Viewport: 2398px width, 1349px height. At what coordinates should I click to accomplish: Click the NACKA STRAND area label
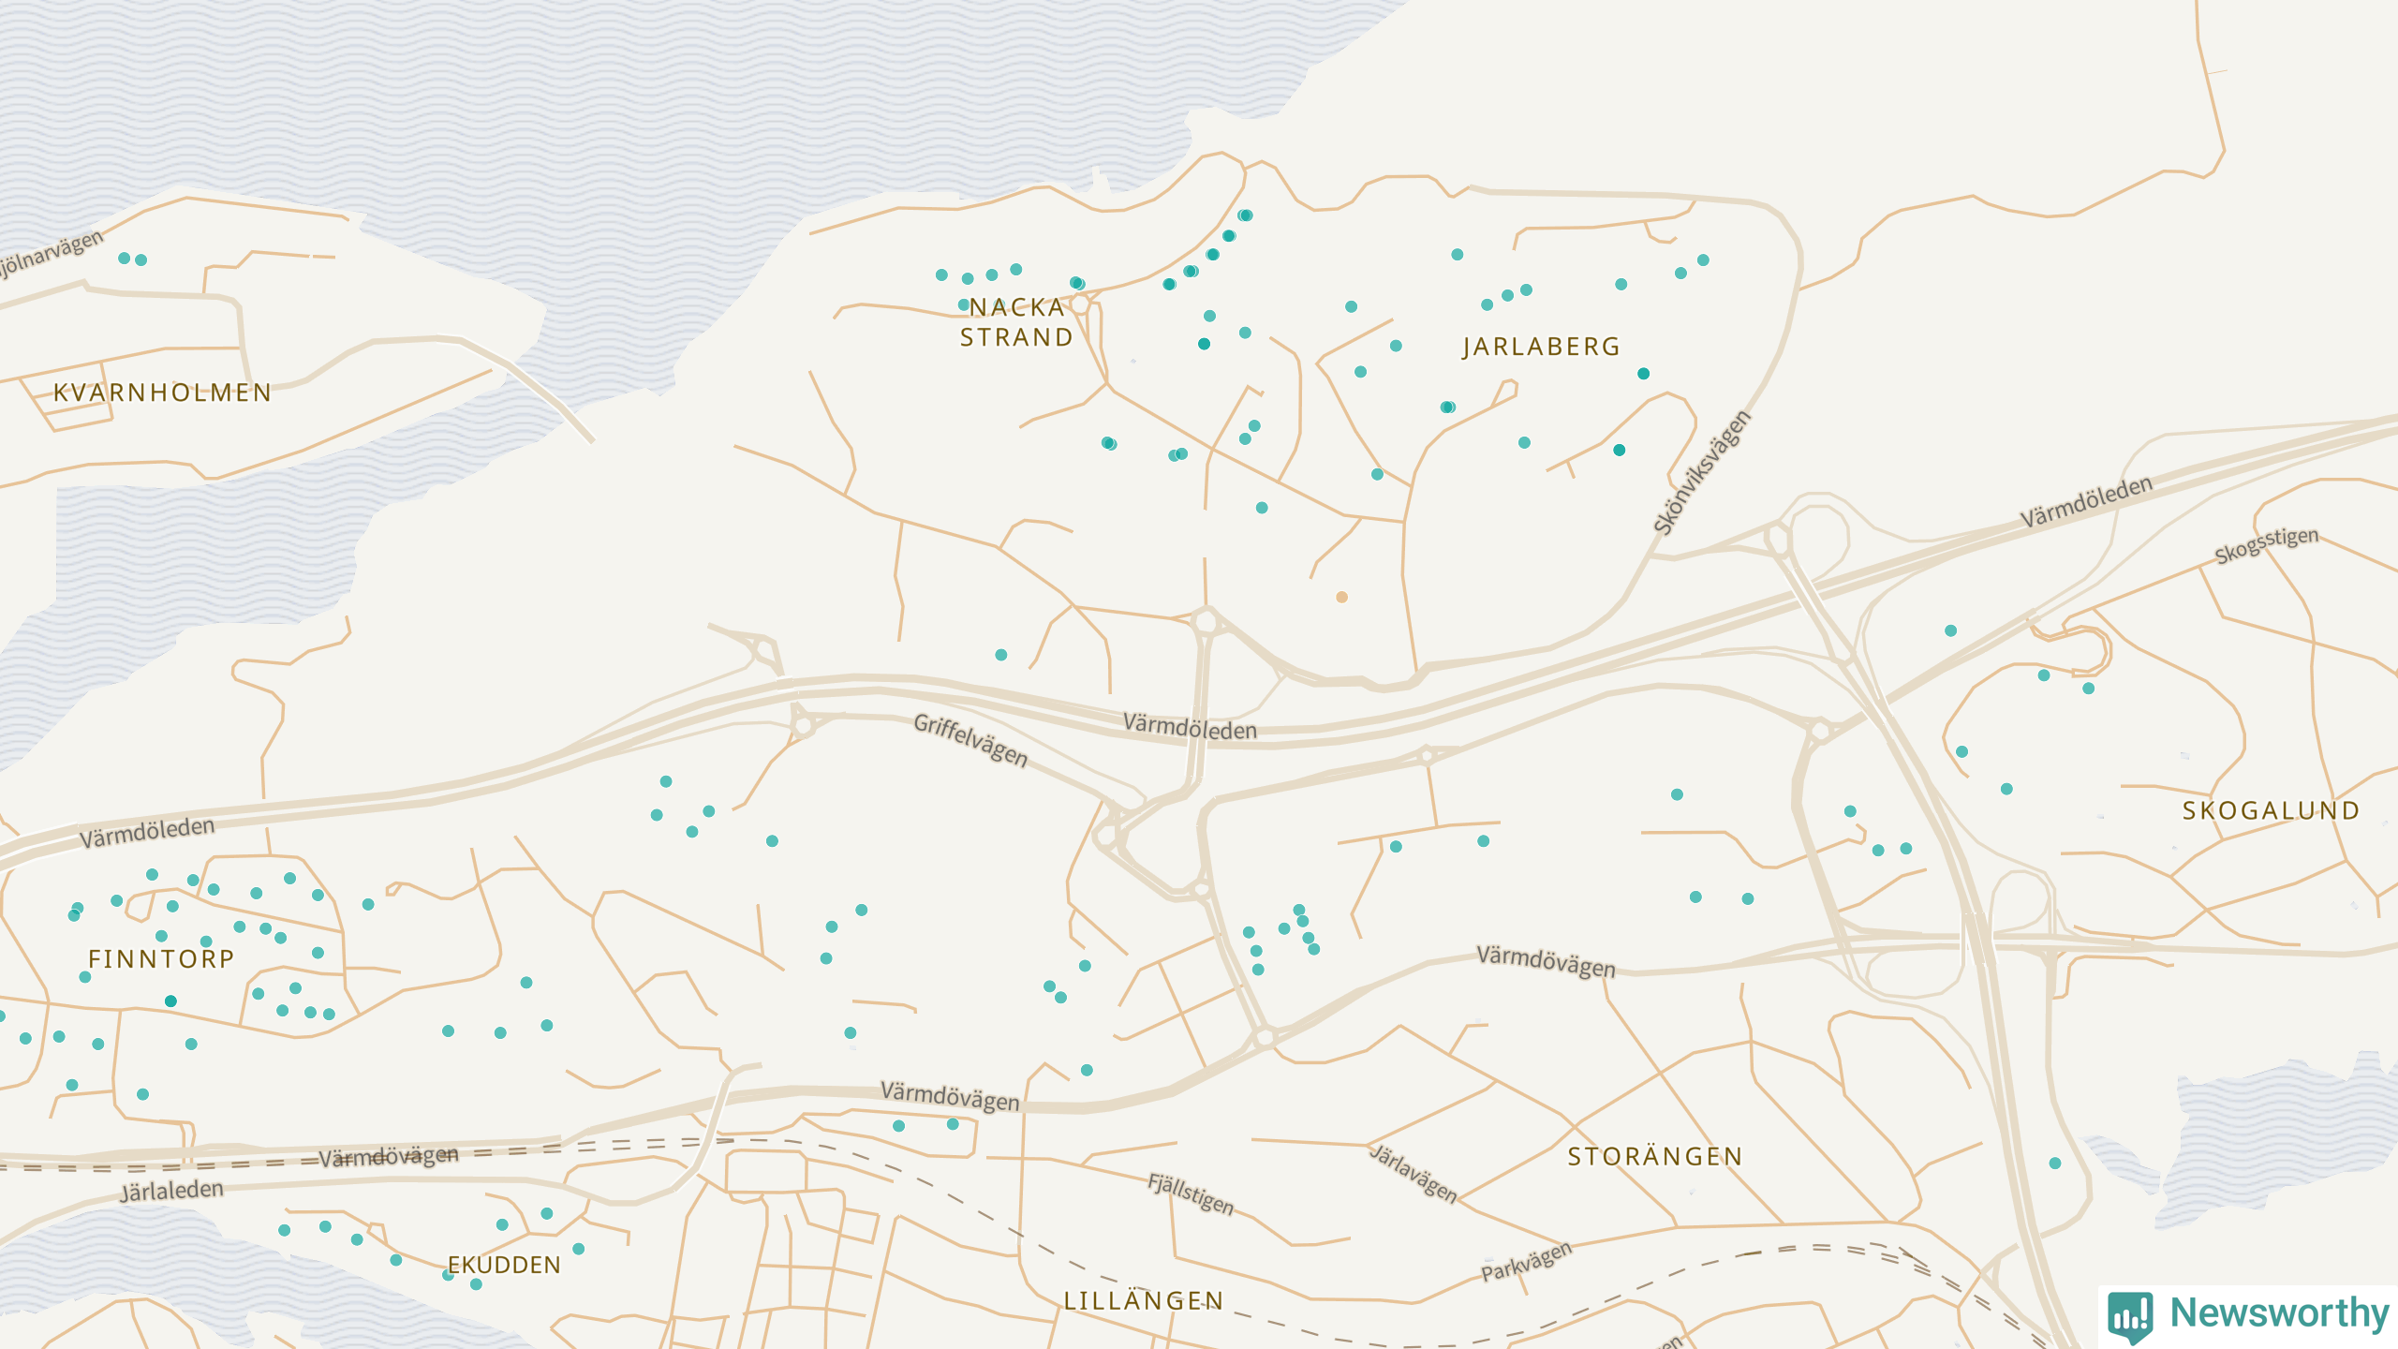click(1016, 322)
